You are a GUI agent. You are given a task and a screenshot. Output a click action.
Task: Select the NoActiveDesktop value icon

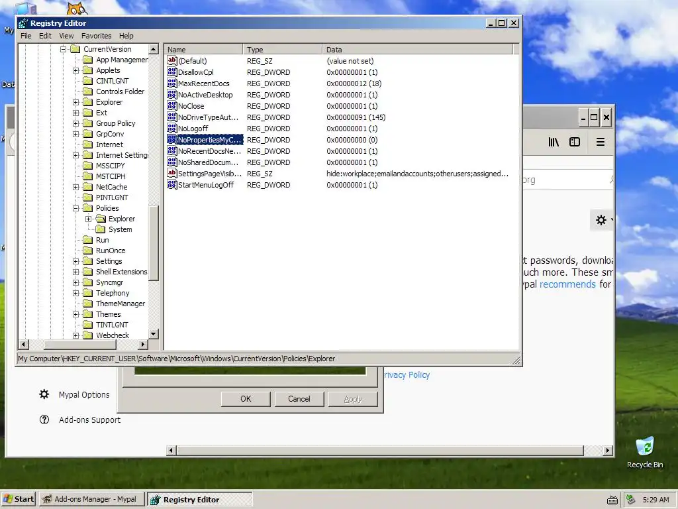172,94
